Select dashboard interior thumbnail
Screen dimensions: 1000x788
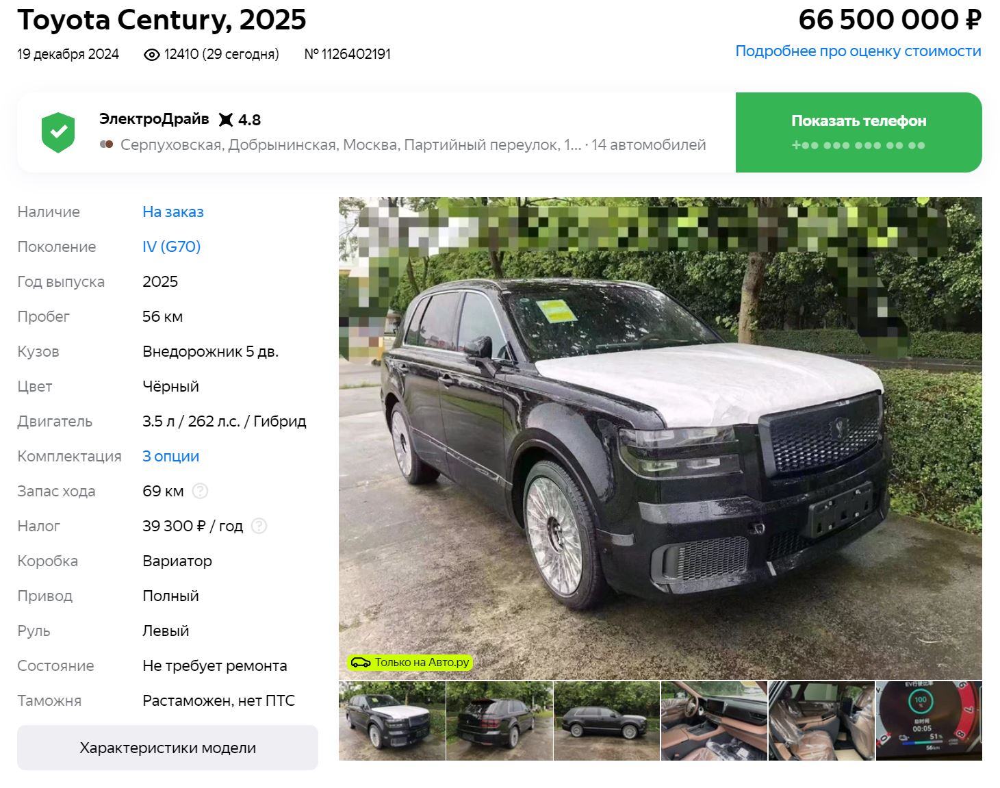(715, 721)
